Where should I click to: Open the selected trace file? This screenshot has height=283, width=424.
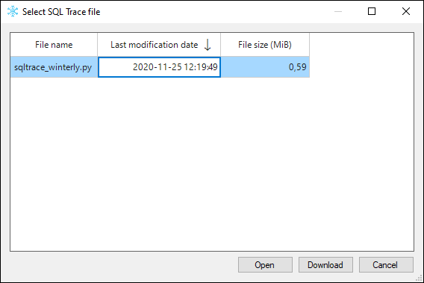coord(265,264)
